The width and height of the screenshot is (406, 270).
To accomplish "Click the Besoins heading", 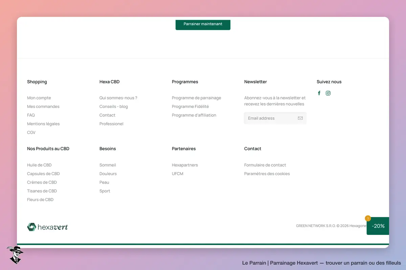I will pos(108,148).
